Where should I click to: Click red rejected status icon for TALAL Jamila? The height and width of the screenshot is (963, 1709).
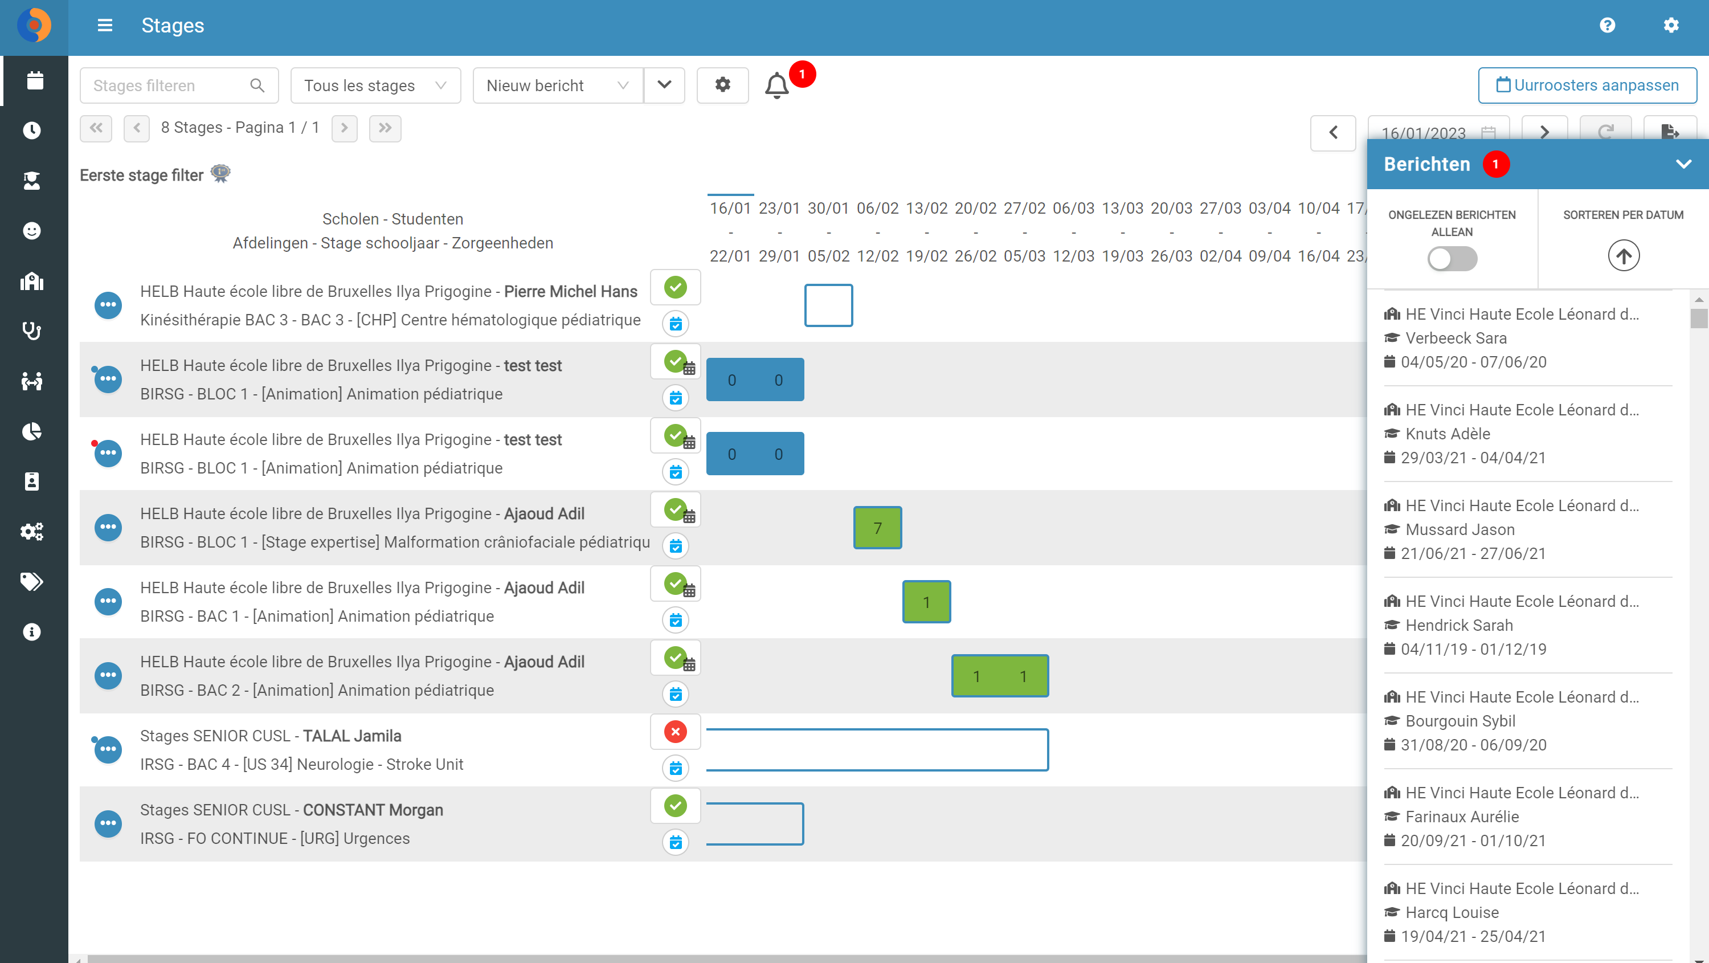click(x=676, y=732)
